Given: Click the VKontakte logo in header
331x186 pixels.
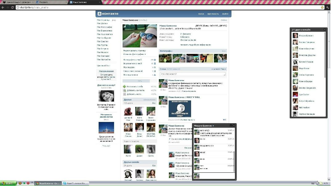Looking at the screenshot, I should click(108, 14).
